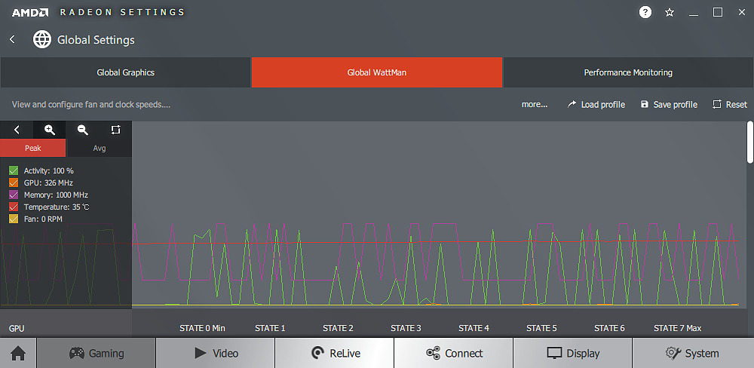This screenshot has height=368, width=754.
Task: Toggle the Fan RPM graph checkbox
Action: [14, 219]
